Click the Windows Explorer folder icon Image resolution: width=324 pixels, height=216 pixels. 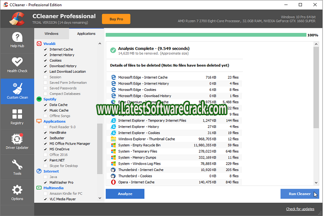point(113,139)
